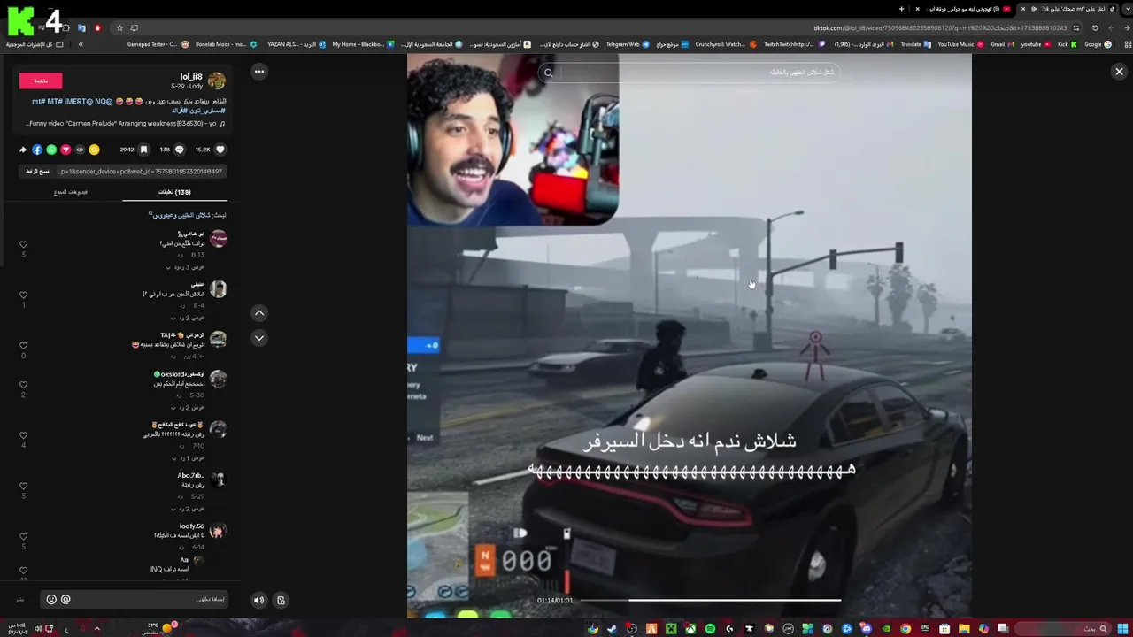This screenshot has width=1133, height=637.
Task: Like the second comment with 1 like
Action: pos(24,295)
